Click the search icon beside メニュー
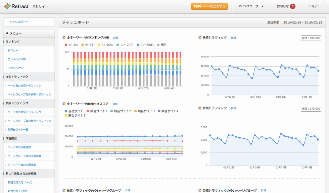Screen dimensions: 329x193 click(x=7, y=33)
